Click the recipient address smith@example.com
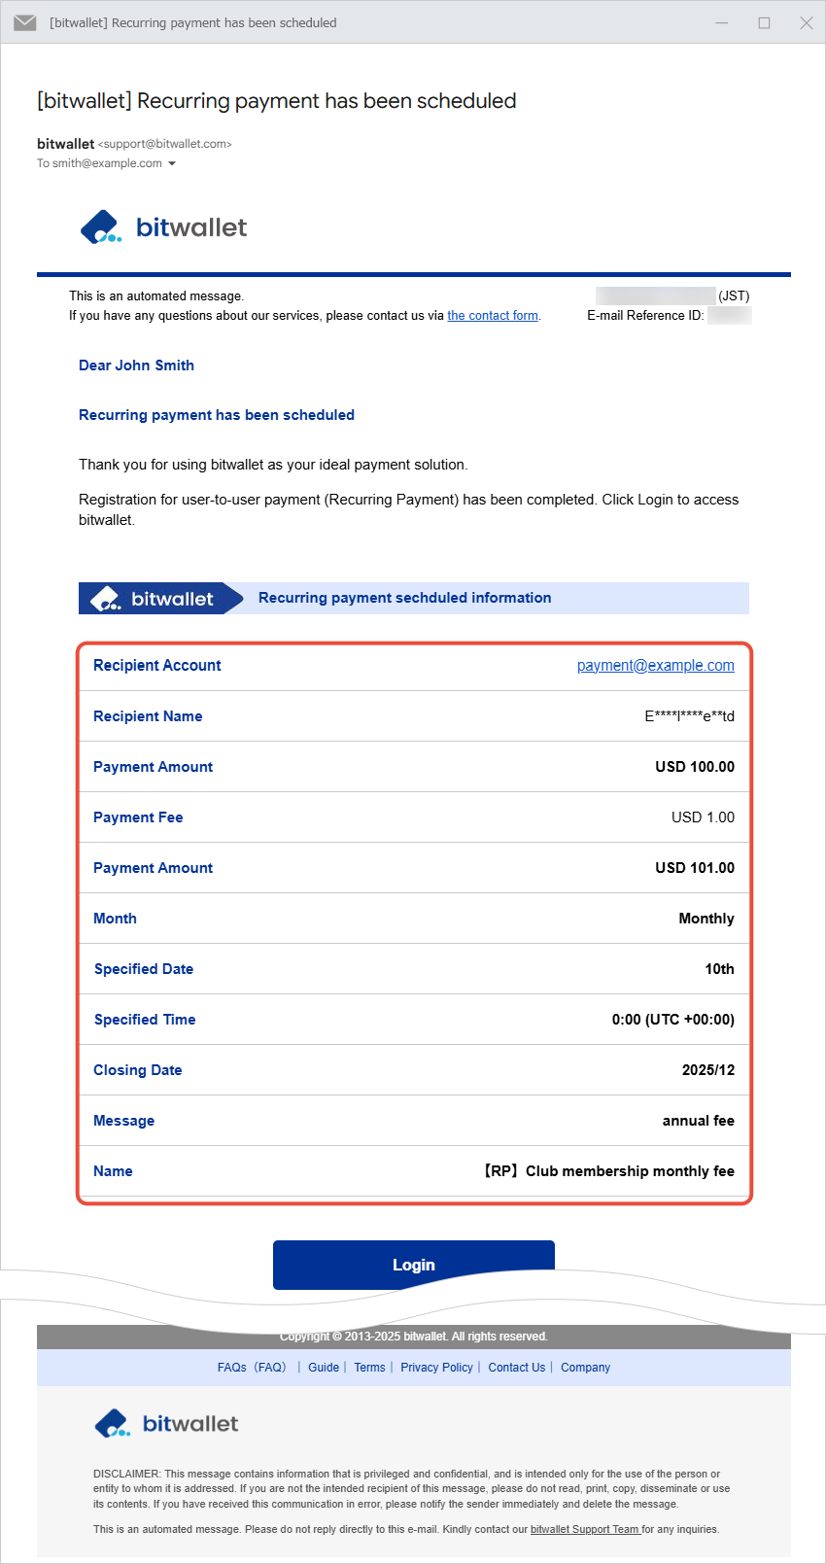This screenshot has width=826, height=1564. [x=107, y=163]
